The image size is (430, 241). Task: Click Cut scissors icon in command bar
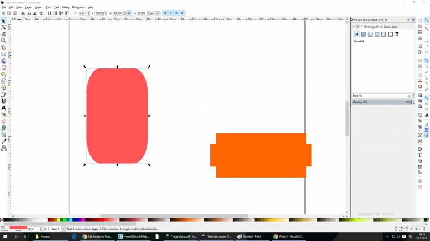[420, 81]
